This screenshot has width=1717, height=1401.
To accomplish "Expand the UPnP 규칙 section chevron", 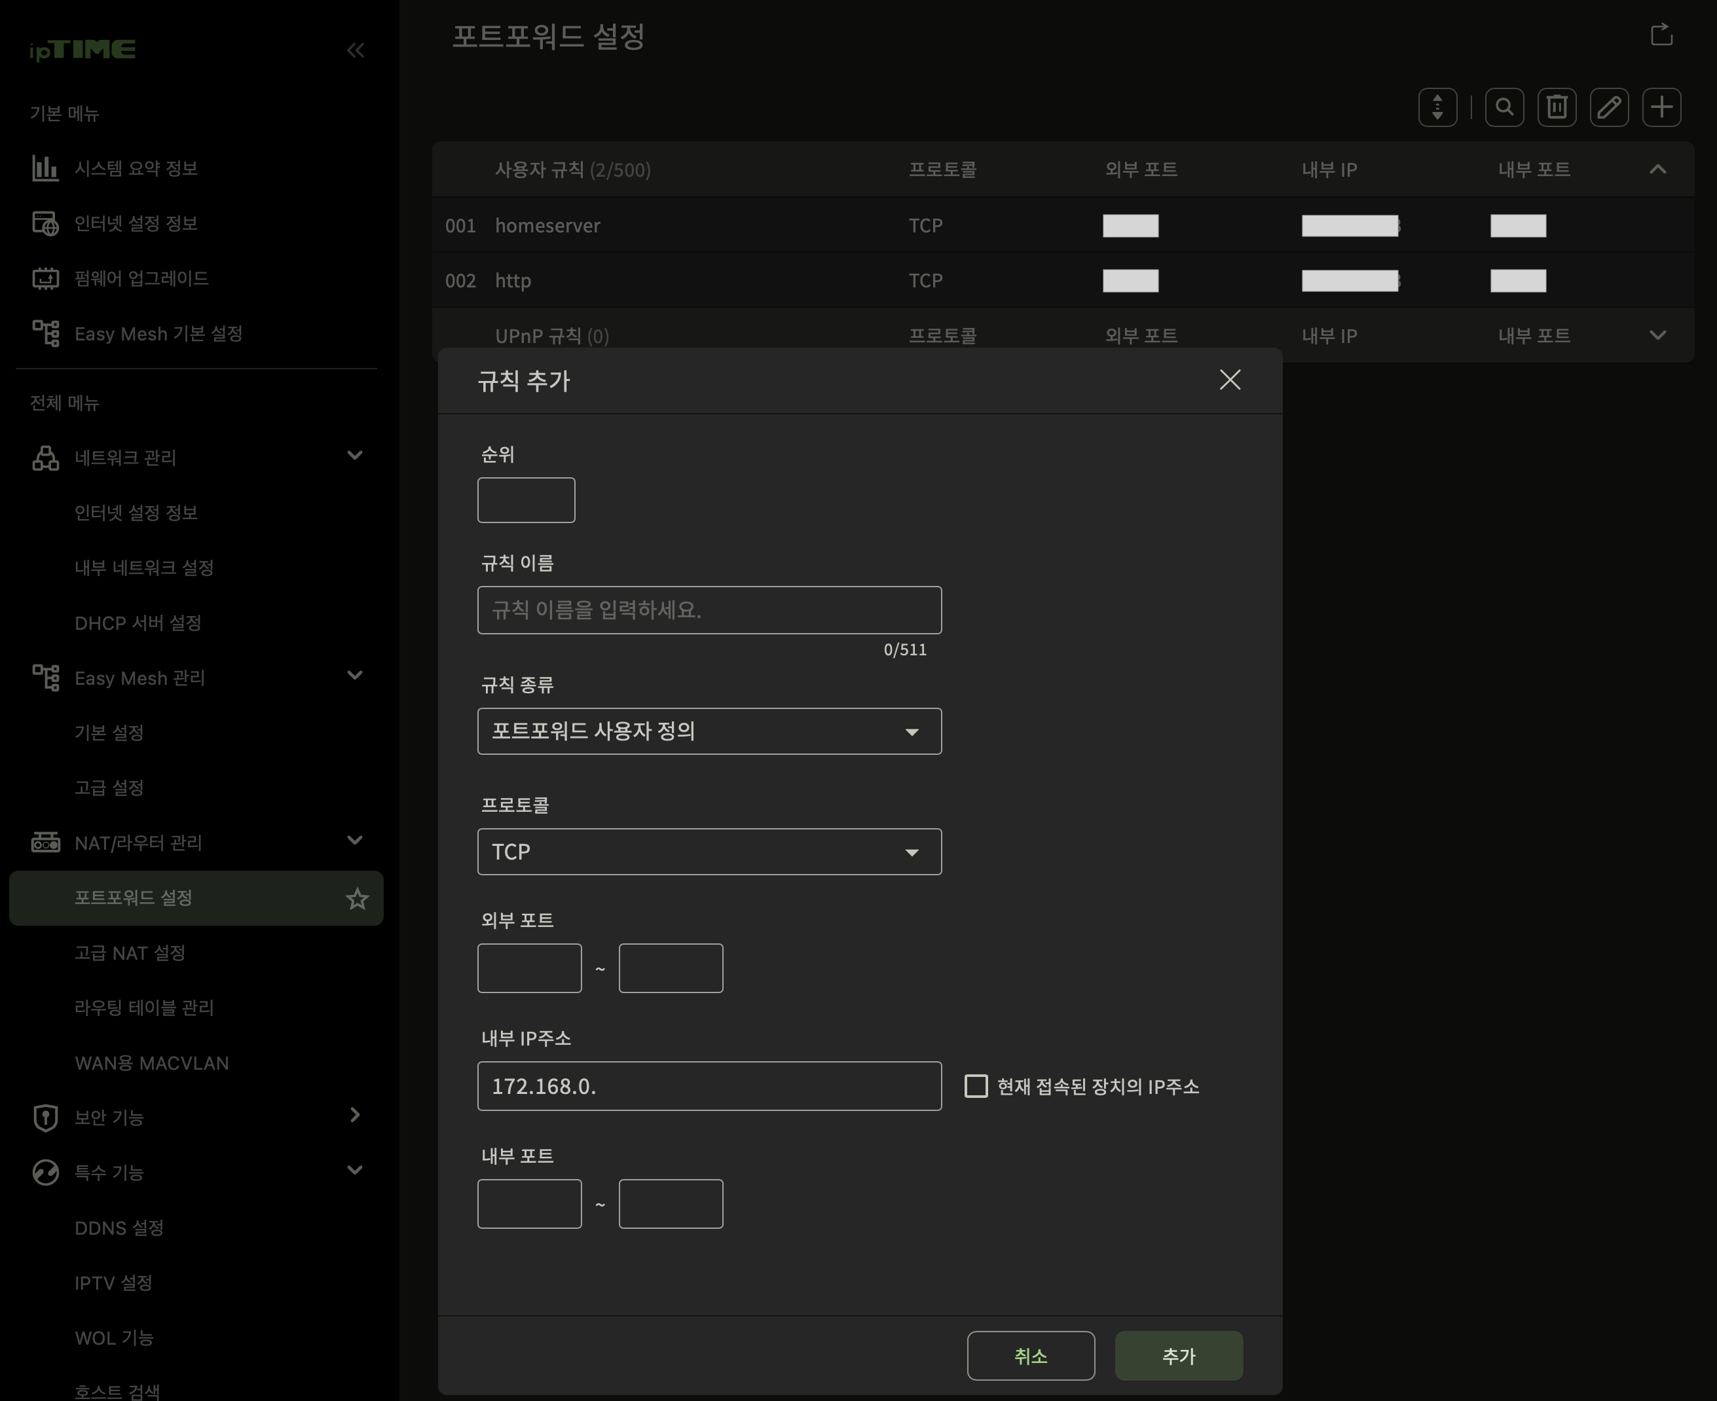I will click(1657, 335).
